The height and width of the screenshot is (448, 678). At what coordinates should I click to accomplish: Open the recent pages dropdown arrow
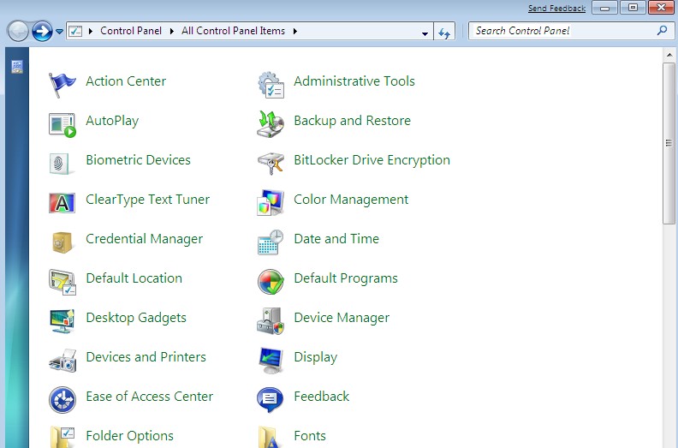[x=59, y=32]
